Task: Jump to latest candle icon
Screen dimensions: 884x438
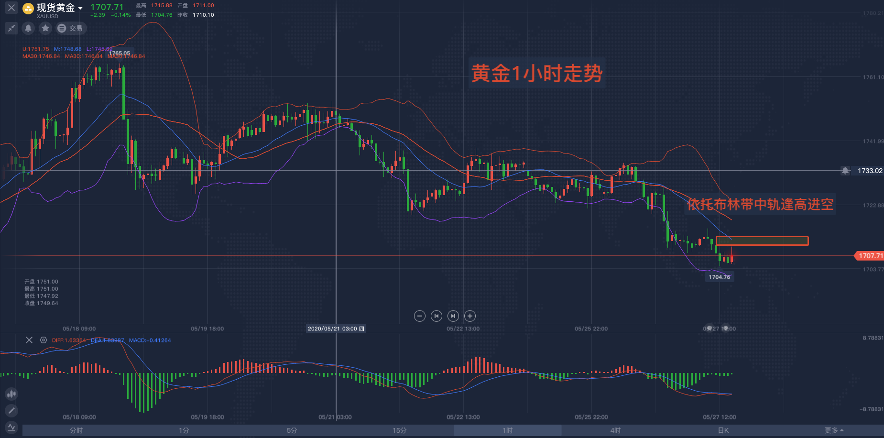Action: click(x=453, y=316)
